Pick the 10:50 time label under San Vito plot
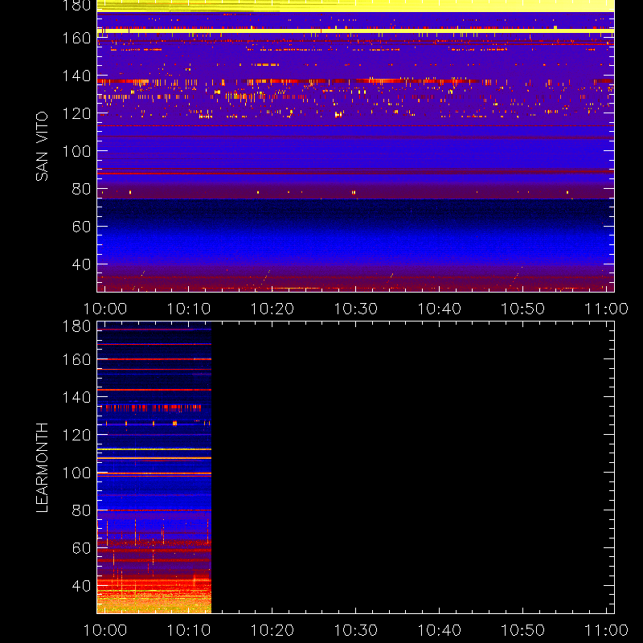643x643 pixels. (523, 309)
